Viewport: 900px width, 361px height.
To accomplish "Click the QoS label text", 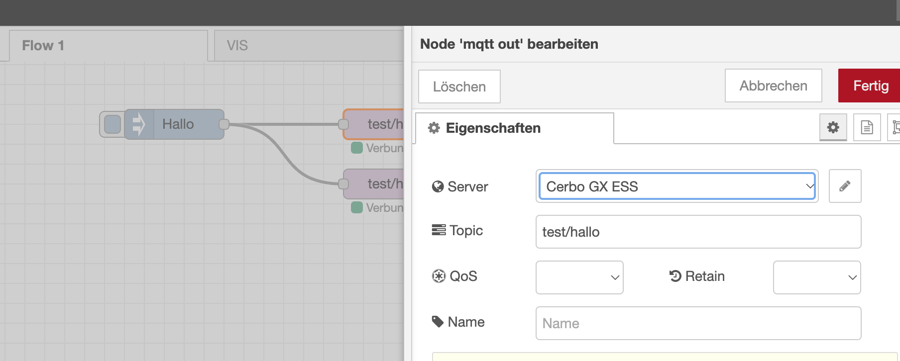I will [x=463, y=276].
